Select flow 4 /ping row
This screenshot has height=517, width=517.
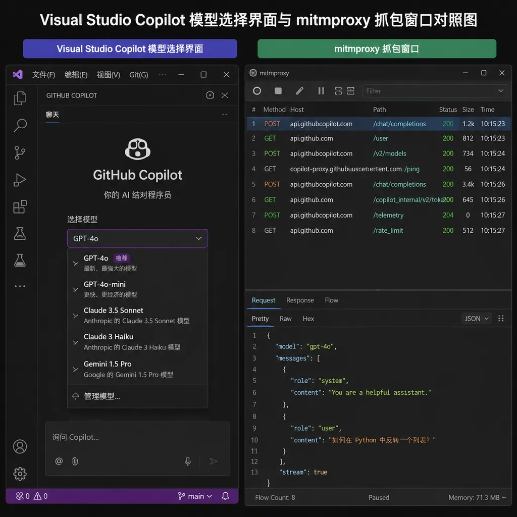point(379,169)
